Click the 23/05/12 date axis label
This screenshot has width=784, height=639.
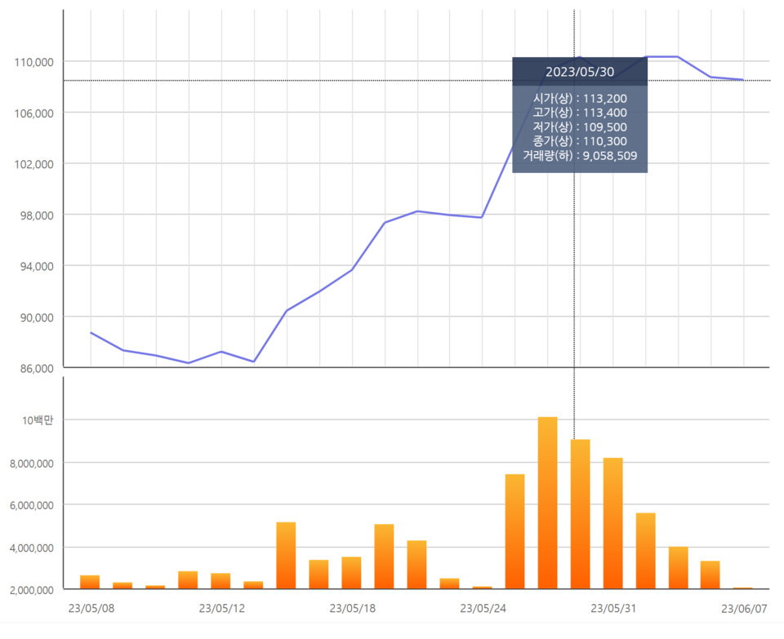click(x=222, y=608)
